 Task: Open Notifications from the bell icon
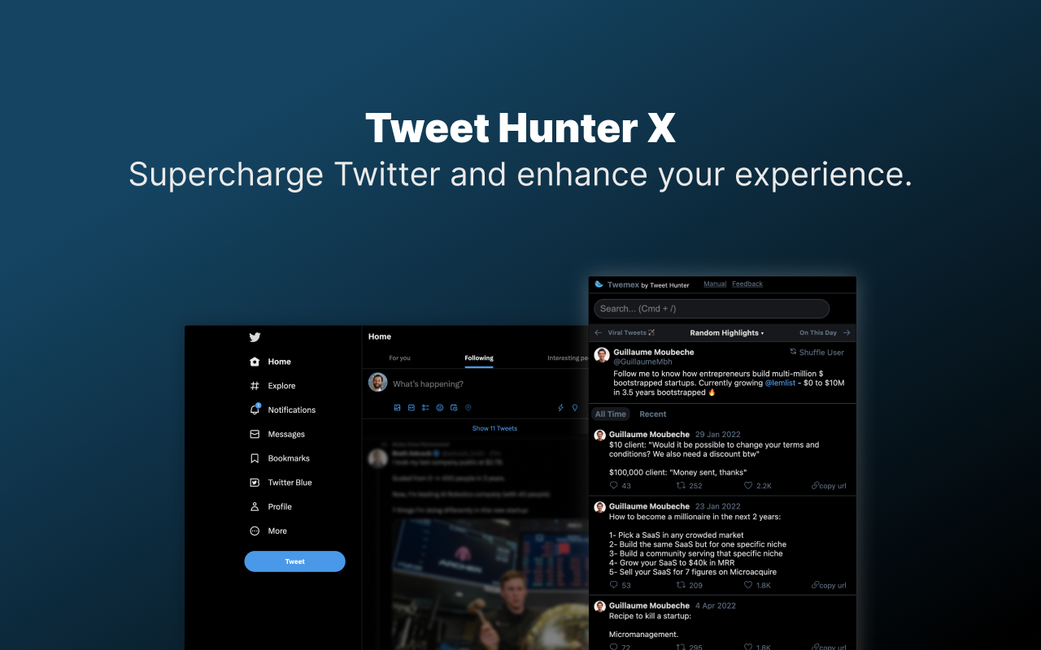pos(255,409)
